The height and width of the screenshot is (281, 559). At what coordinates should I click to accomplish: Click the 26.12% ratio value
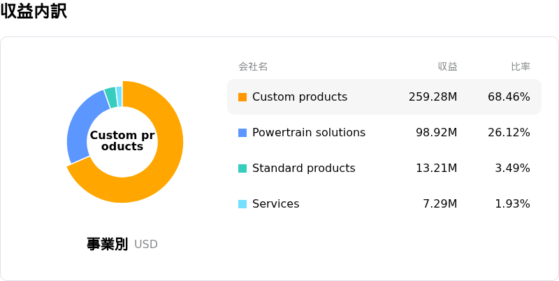[509, 133]
